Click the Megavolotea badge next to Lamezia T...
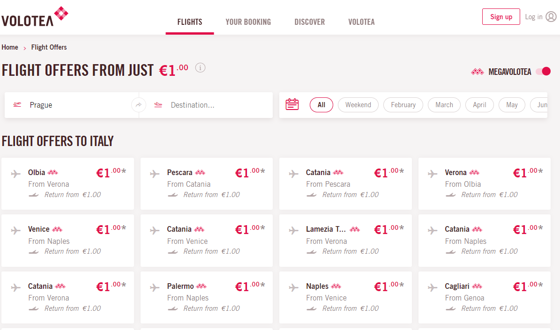 coord(355,229)
